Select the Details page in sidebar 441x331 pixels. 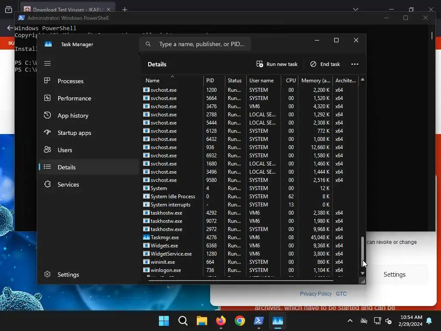point(89,167)
